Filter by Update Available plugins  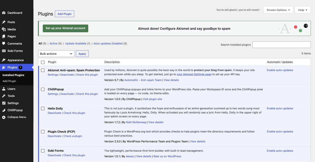tap(76, 44)
